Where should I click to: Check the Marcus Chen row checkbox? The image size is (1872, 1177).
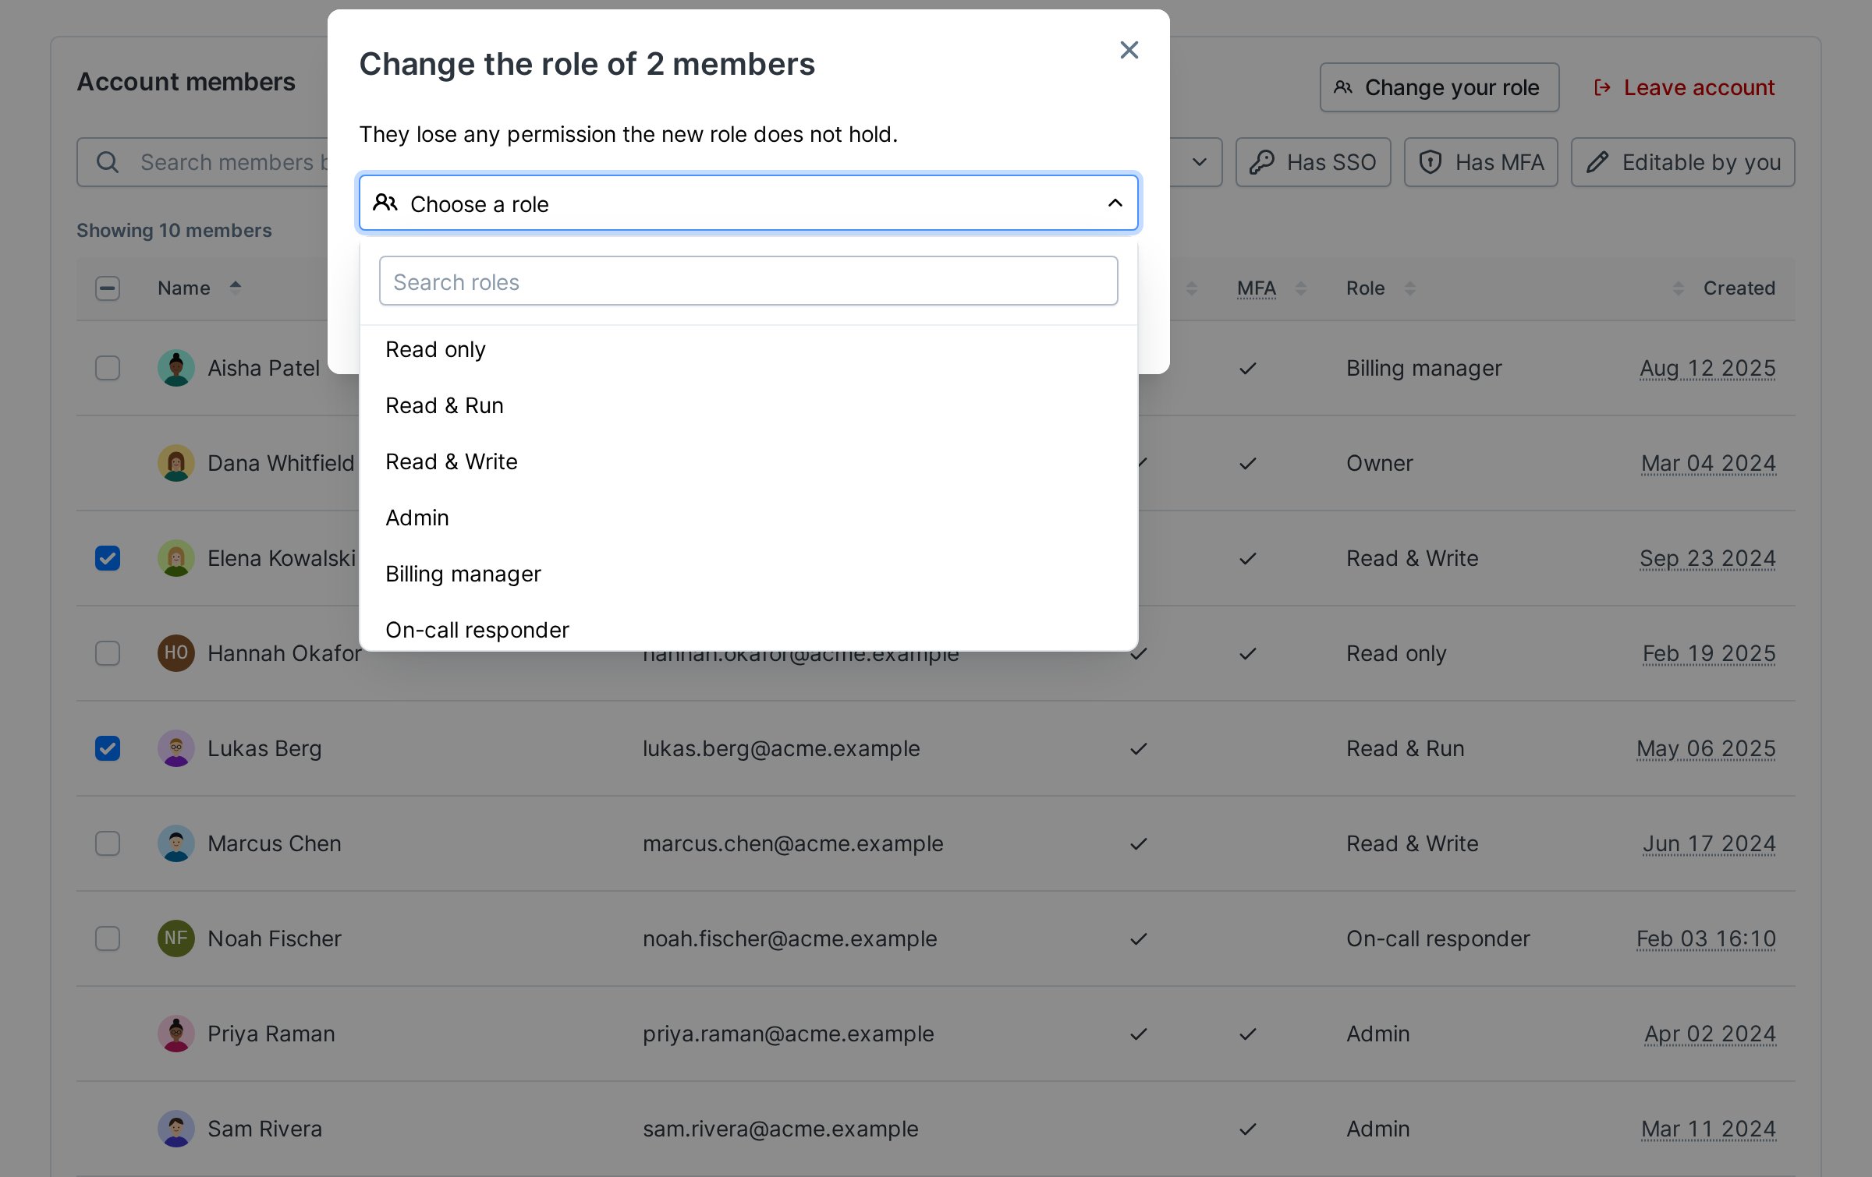coord(108,843)
